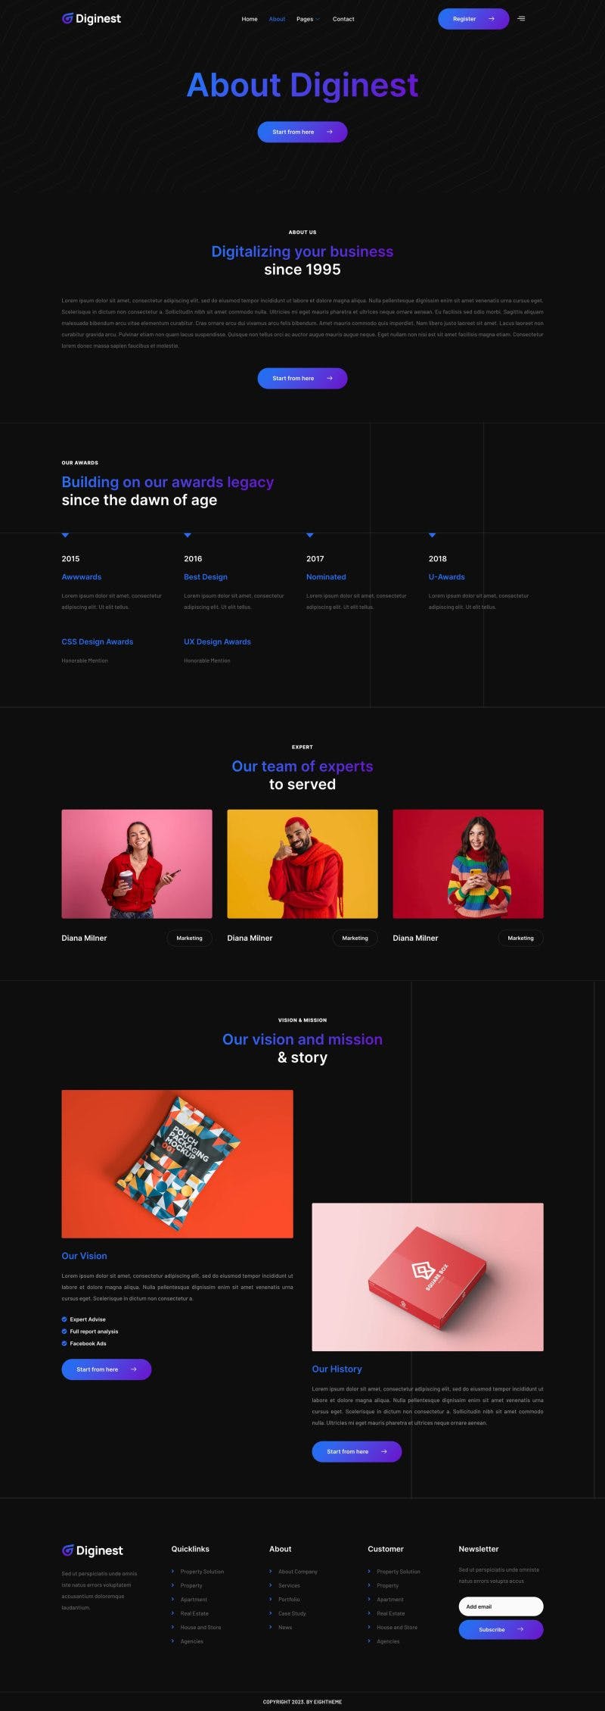Click the square box mockup image
The height and width of the screenshot is (1711, 605).
427,1276
